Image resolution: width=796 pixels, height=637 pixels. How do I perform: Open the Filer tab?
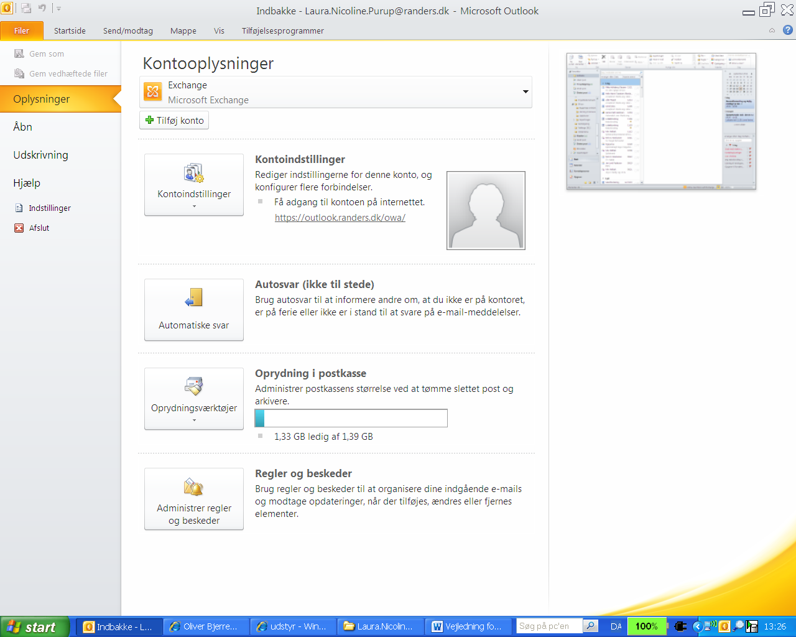[22, 30]
